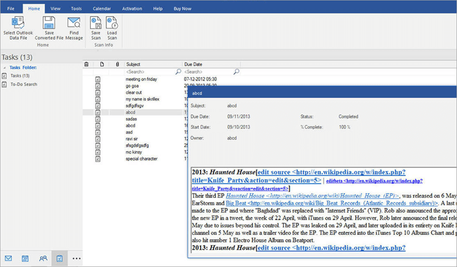Collapse the Tasks Folder tree
This screenshot has width=457, height=267.
click(4, 67)
